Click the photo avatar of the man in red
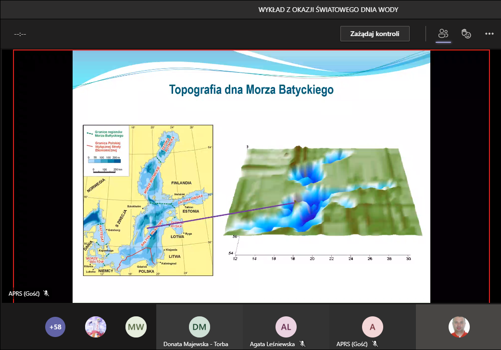This screenshot has width=501, height=350. tap(459, 327)
